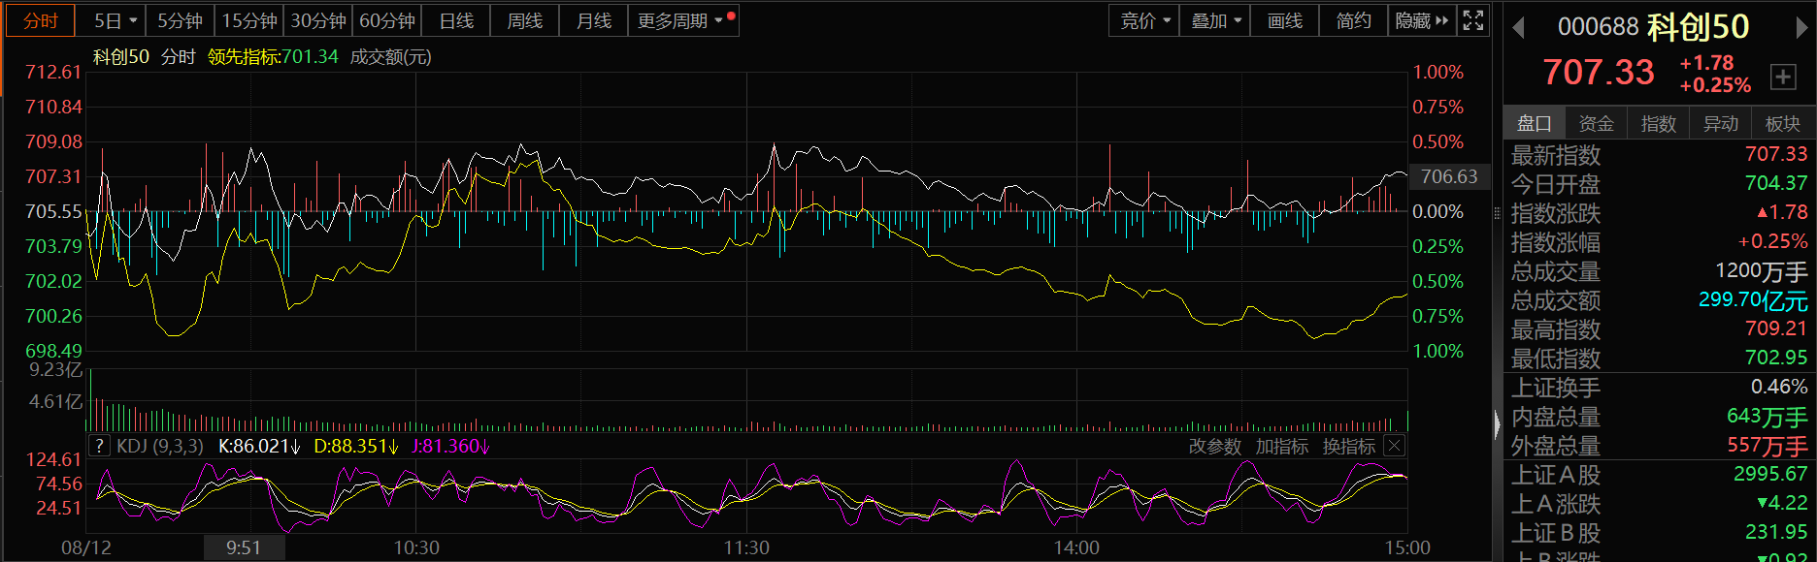Expand the 5日 period dropdown
Image resolution: width=1817 pixels, height=562 pixels.
coord(116,20)
